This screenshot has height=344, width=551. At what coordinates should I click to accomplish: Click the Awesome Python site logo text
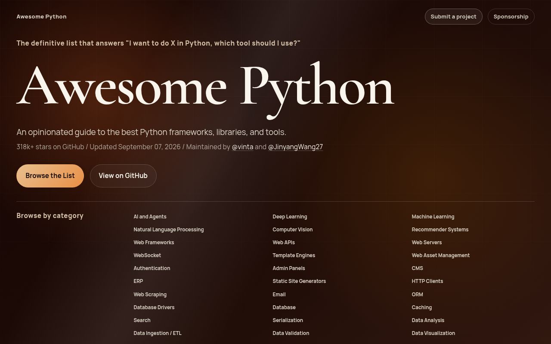[x=41, y=16]
